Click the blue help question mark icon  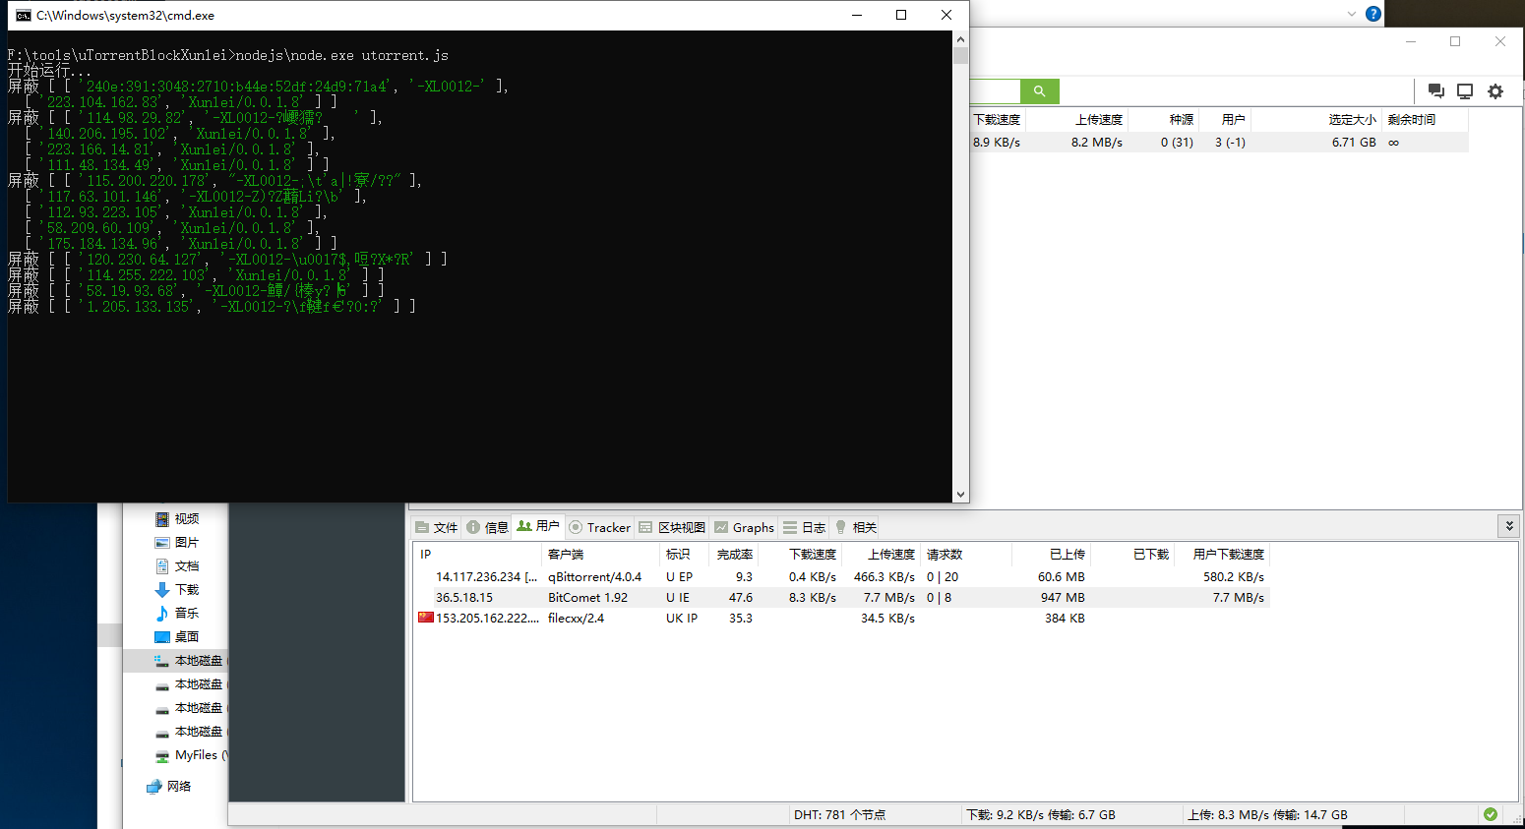pyautogui.click(x=1373, y=14)
